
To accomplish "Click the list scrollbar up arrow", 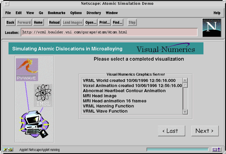I will click(x=185, y=80).
